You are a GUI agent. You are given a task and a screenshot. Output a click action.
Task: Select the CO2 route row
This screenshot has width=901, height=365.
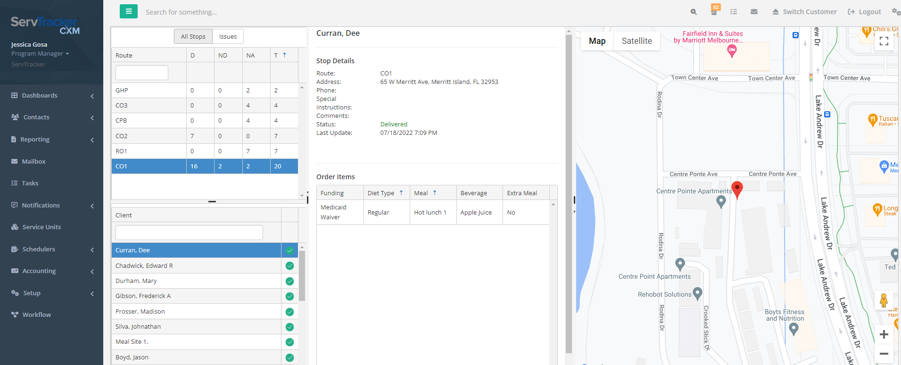(x=205, y=136)
